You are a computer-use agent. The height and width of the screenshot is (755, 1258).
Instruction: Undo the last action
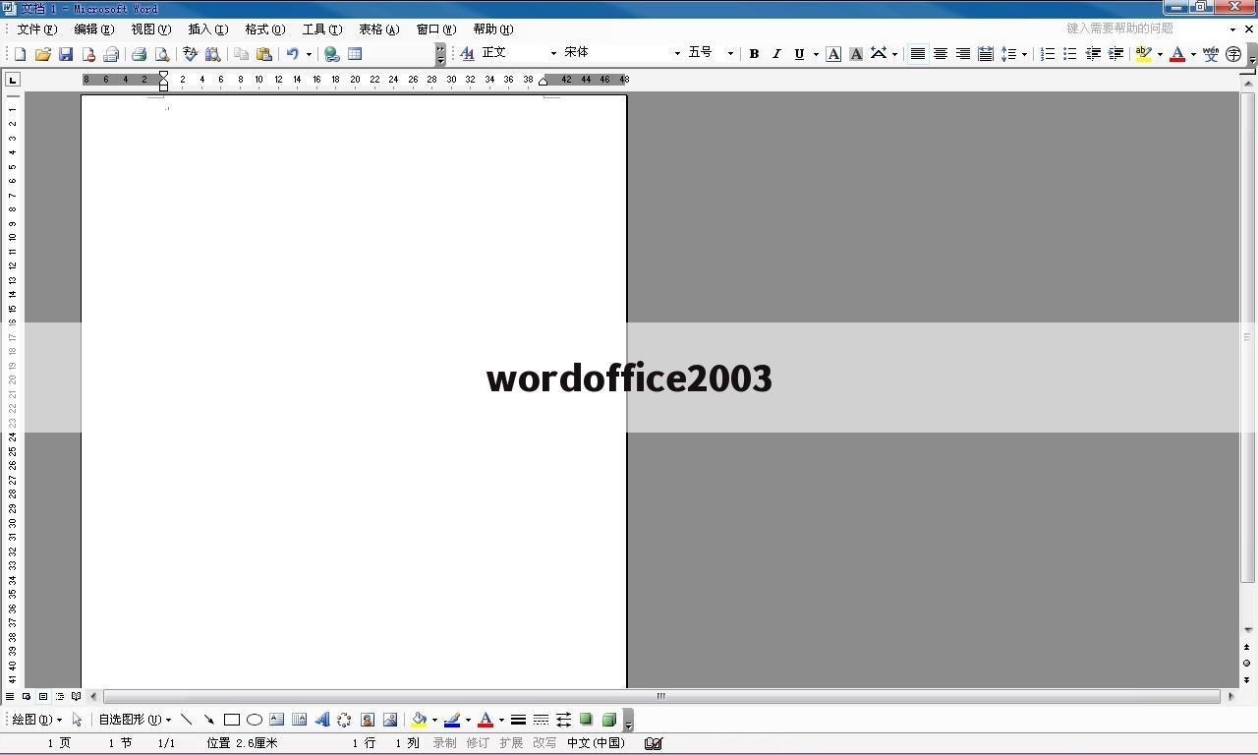[292, 54]
